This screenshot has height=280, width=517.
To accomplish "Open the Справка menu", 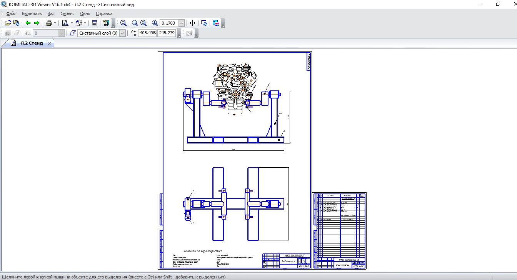I will click(104, 13).
